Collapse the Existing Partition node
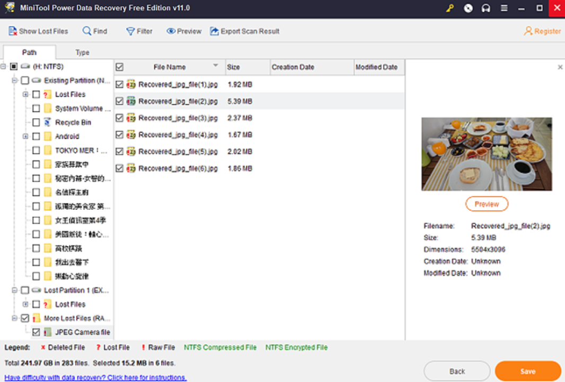This screenshot has width=565, height=382. click(14, 81)
